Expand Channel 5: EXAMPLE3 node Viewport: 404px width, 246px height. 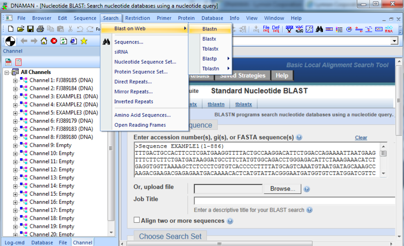[x=15, y=113]
